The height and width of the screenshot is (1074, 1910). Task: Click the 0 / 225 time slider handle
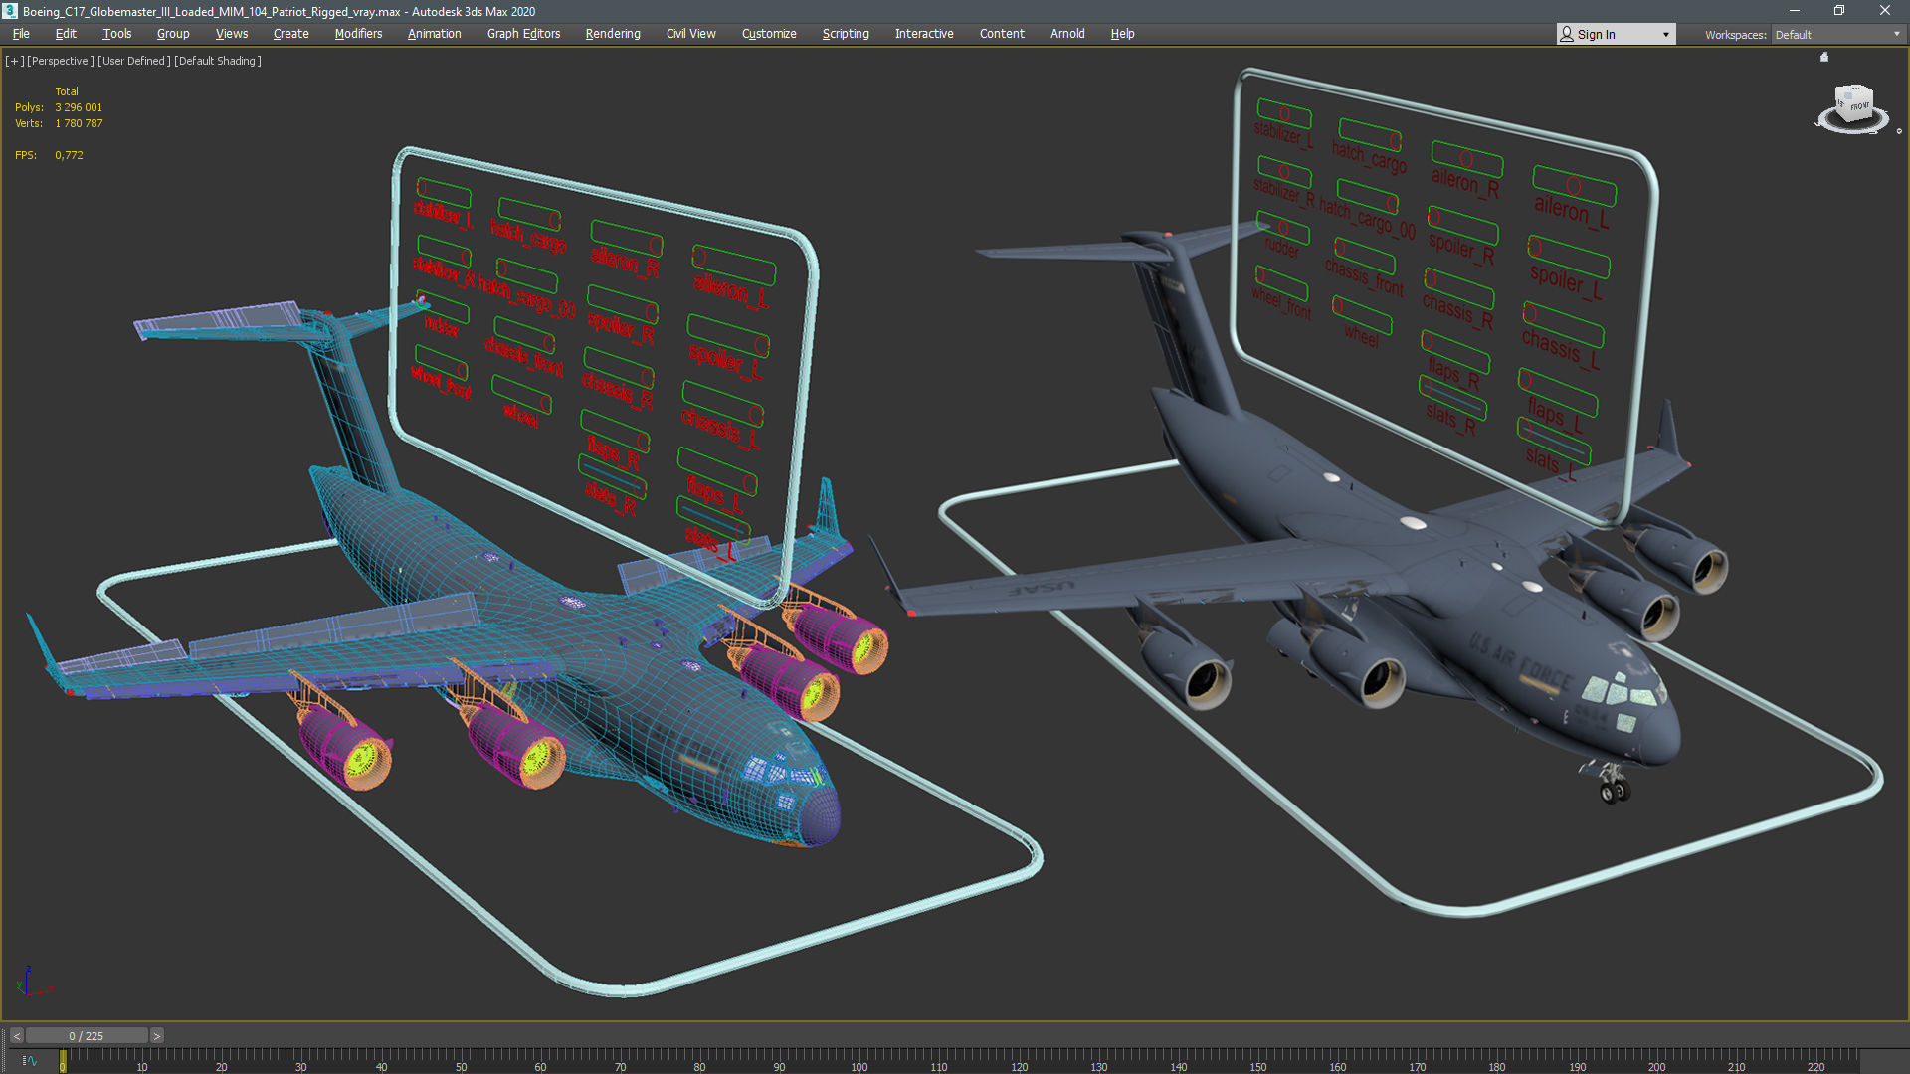87,1036
